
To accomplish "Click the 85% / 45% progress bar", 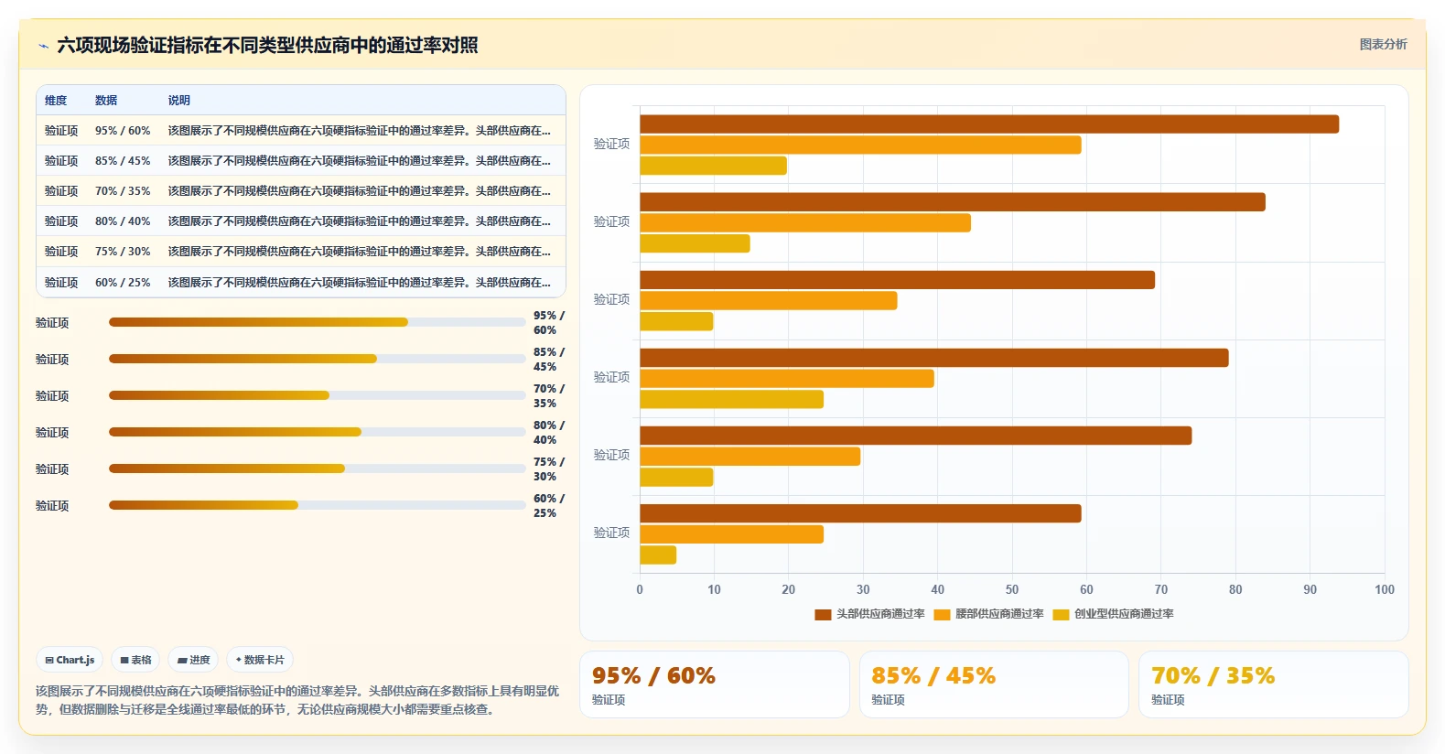I will tap(317, 359).
